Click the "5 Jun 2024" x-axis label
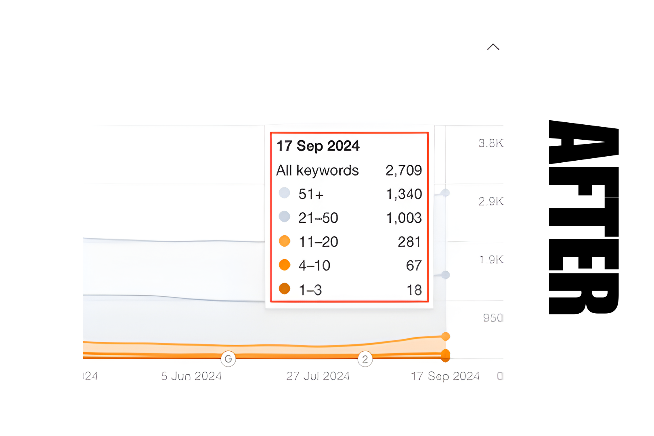The image size is (654, 436). tap(191, 376)
